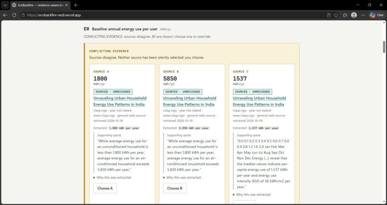Image resolution: width=387 pixels, height=205 pixels.
Task: Click Source C SOURCED · UNREVIEWED badge
Action: point(253,92)
